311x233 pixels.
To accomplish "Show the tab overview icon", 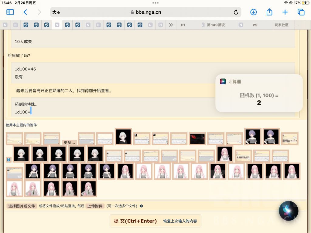I will point(301,12).
